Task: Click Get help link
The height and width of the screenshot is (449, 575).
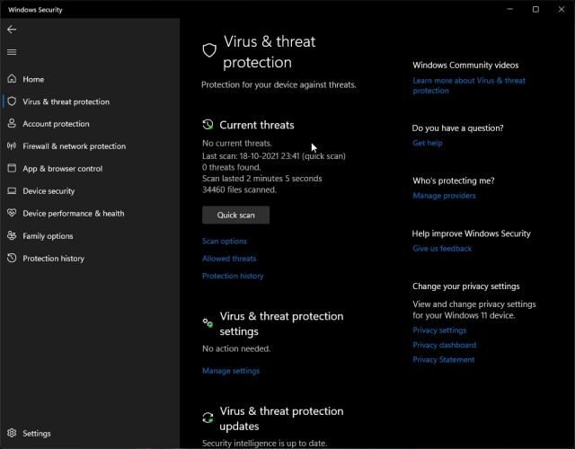Action: [x=428, y=143]
